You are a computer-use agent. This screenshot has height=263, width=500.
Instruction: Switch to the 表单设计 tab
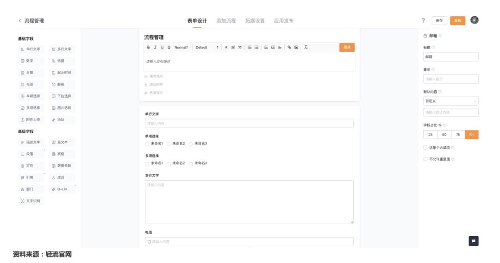pos(197,21)
